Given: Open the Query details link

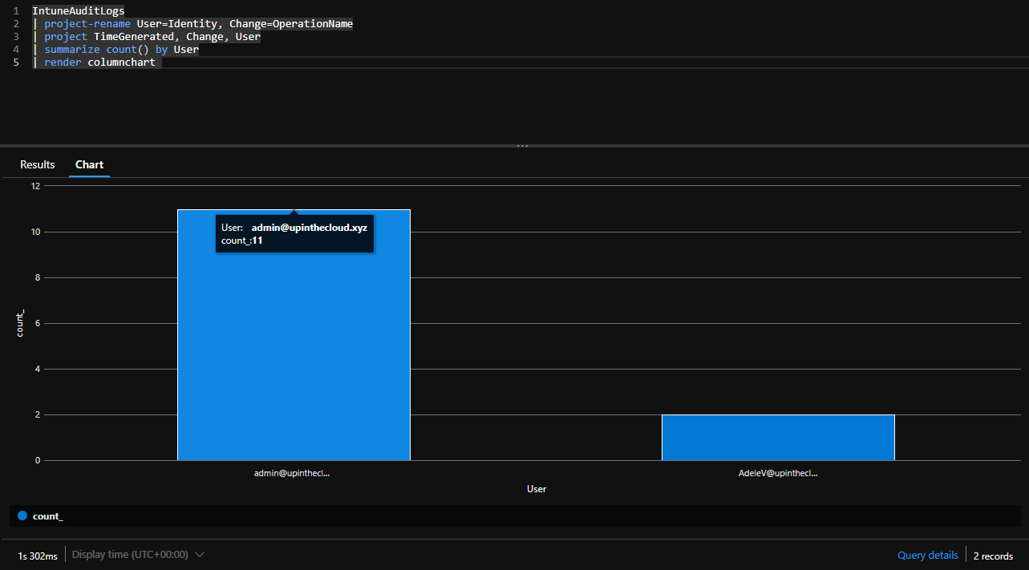Looking at the screenshot, I should (x=927, y=555).
